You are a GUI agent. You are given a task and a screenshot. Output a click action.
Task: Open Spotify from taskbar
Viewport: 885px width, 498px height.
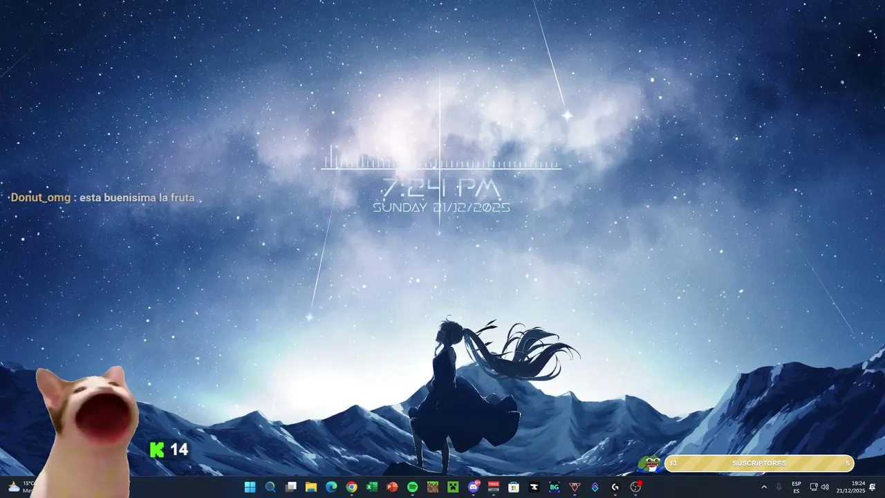412,487
